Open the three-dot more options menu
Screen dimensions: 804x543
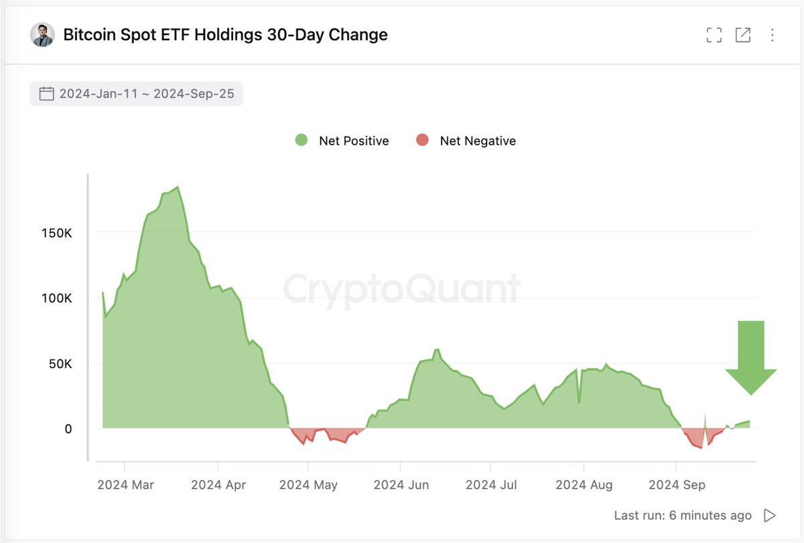pos(773,36)
